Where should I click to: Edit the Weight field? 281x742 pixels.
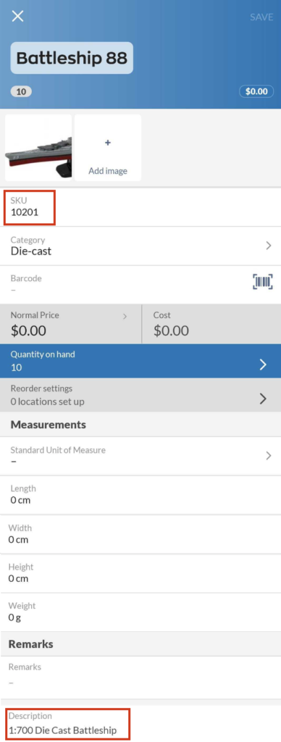coord(140,612)
